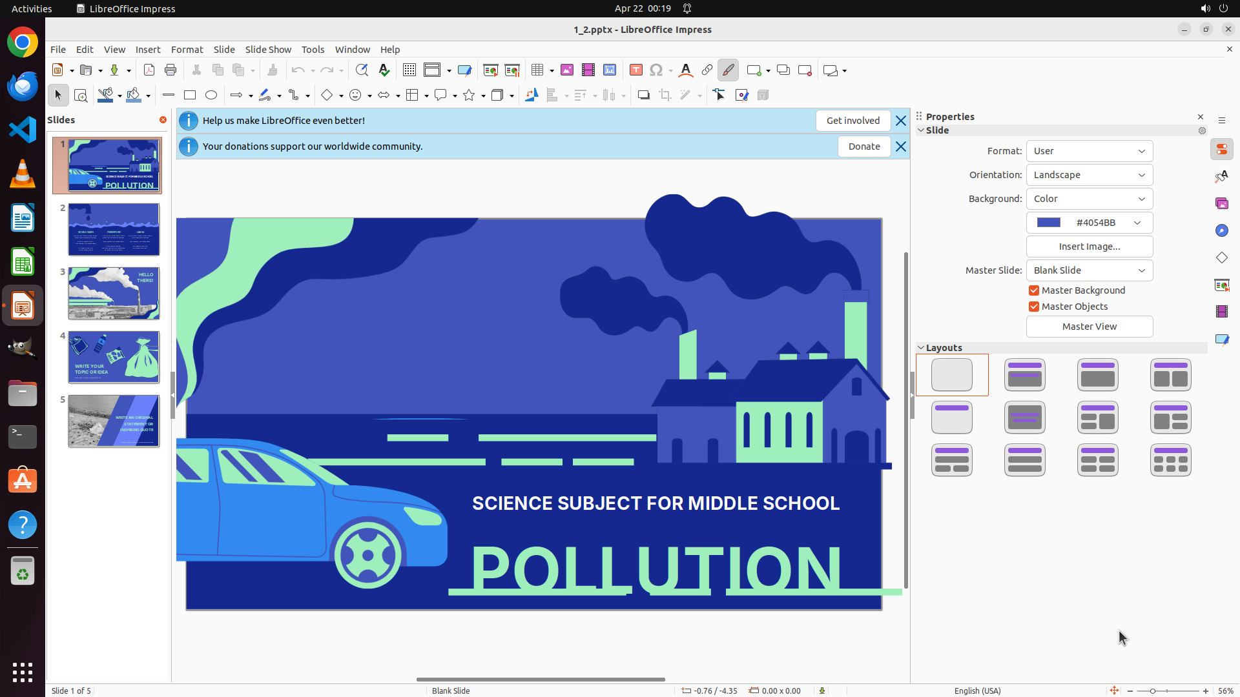1240x697 pixels.
Task: Click the Insert Special Character icon
Action: [x=656, y=70]
